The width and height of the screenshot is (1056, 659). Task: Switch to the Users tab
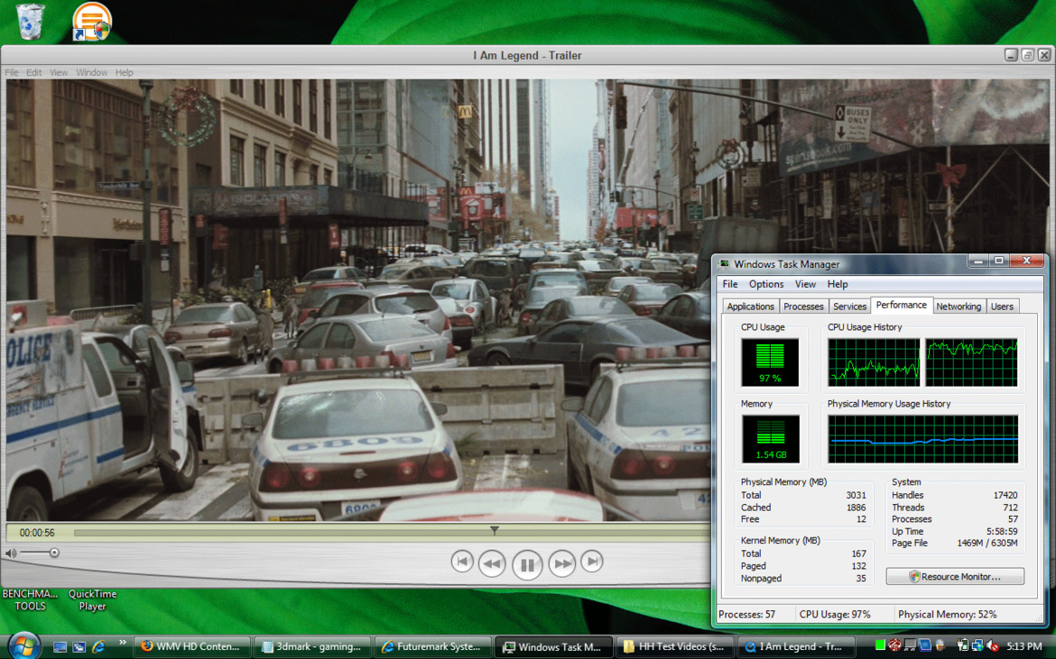tap(1002, 307)
